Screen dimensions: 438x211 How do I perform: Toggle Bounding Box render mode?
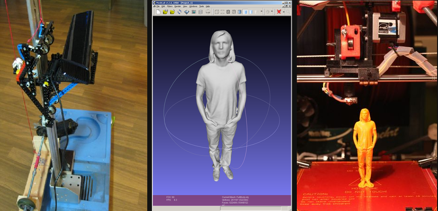click(216, 12)
